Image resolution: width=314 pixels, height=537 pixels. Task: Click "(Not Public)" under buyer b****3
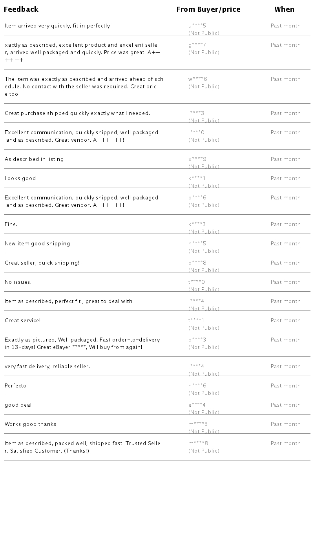coord(204,347)
